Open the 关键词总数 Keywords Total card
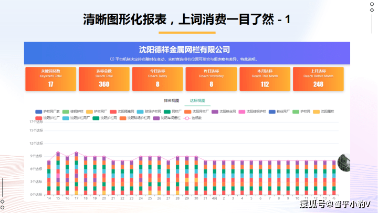This screenshot has height=213, width=378. pyautogui.click(x=50, y=79)
